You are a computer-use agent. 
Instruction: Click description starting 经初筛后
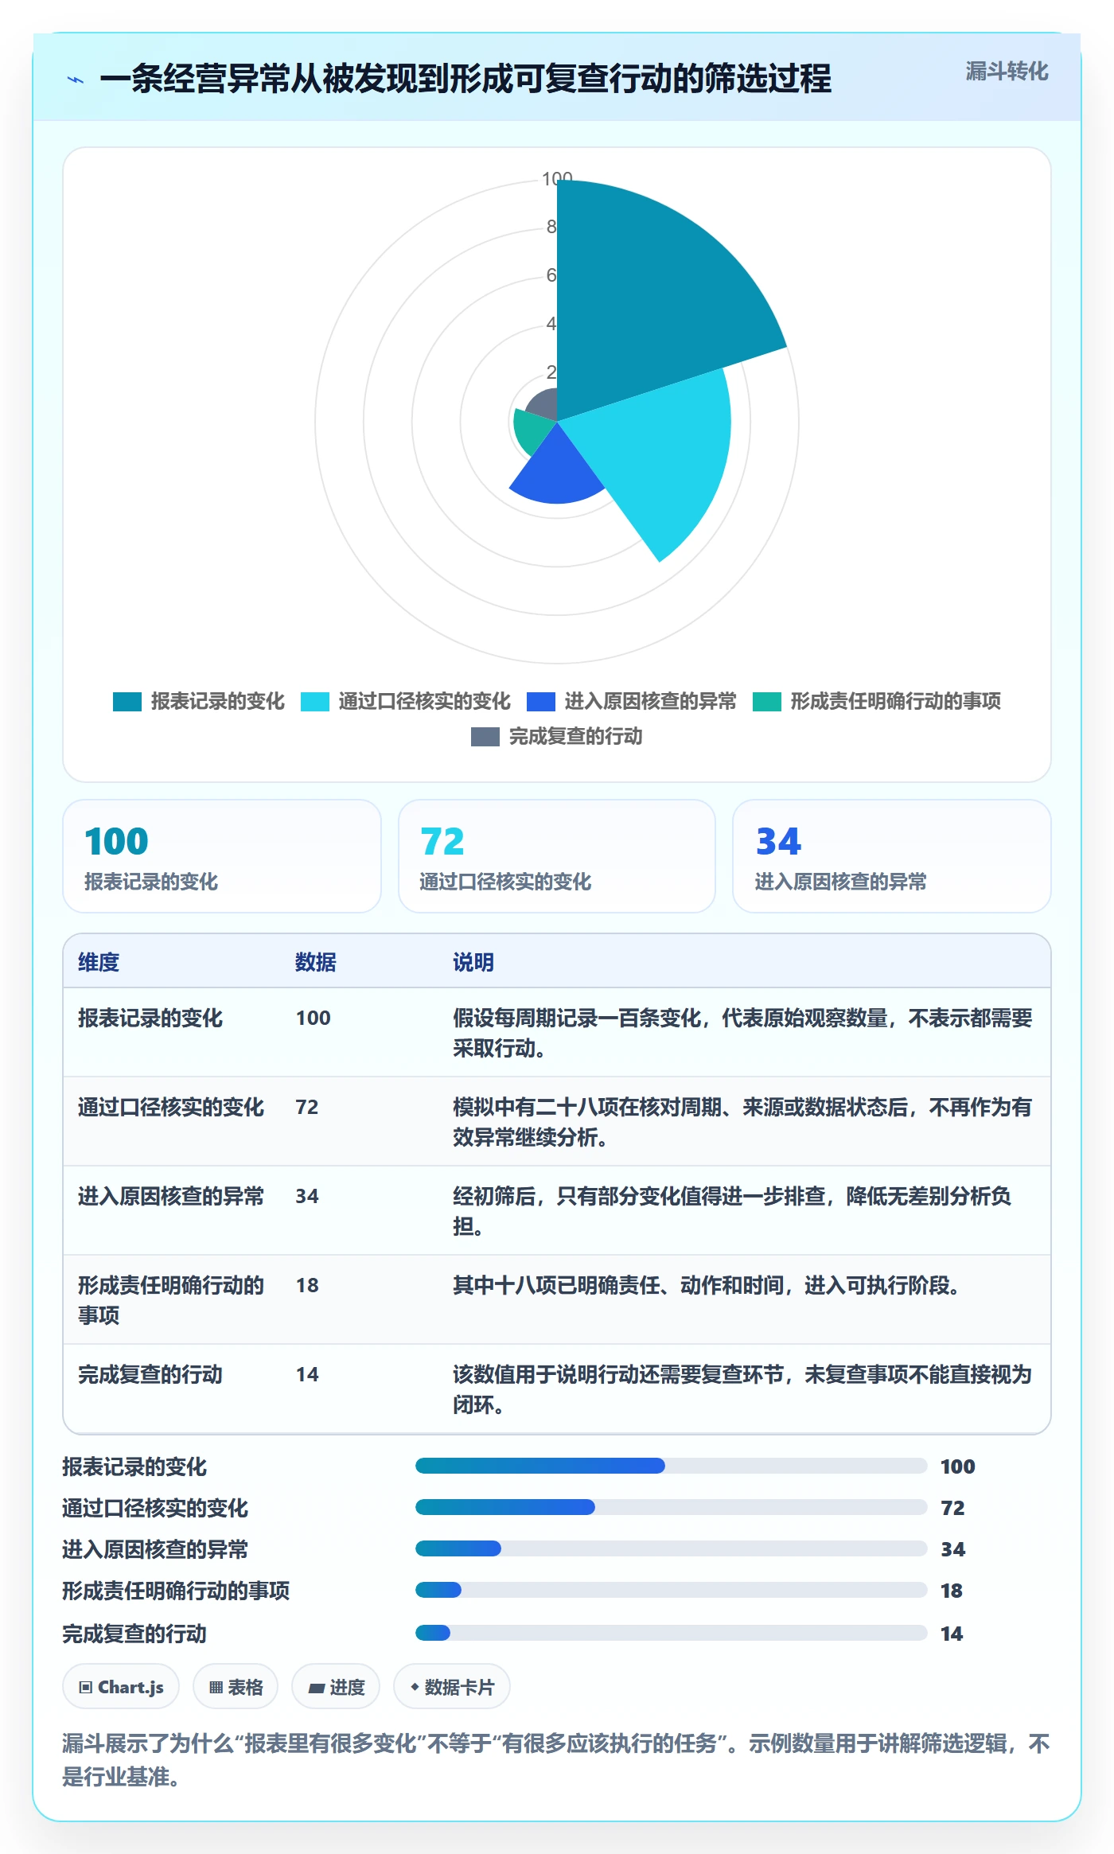click(732, 1211)
